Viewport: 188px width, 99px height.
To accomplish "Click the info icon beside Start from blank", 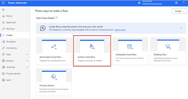I will pyautogui.click(x=56, y=18).
